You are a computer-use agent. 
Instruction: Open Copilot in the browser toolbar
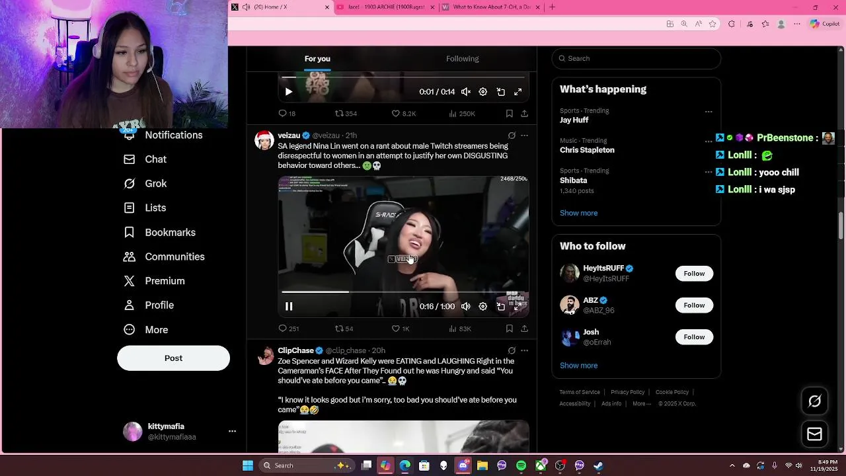pyautogui.click(x=824, y=24)
